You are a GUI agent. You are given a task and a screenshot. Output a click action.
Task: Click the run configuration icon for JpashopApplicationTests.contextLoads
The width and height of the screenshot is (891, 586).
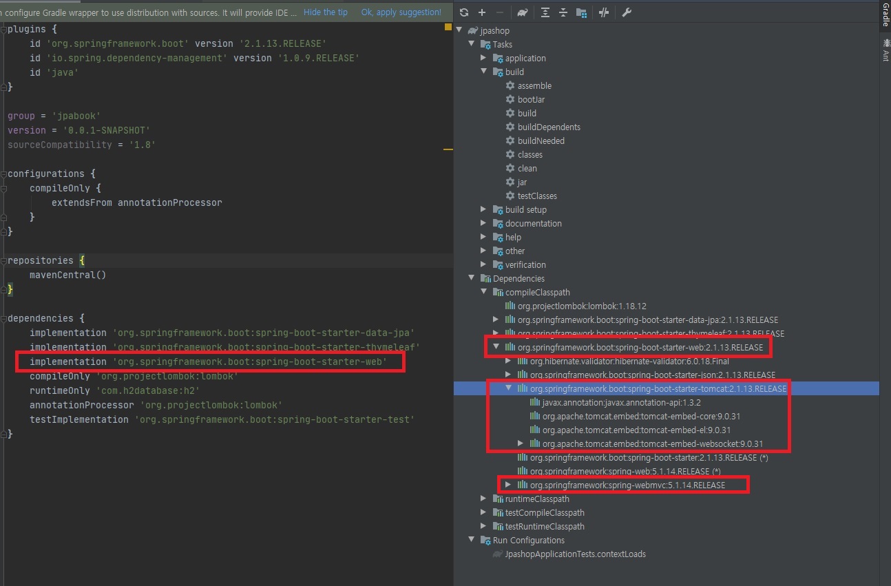tap(498, 554)
